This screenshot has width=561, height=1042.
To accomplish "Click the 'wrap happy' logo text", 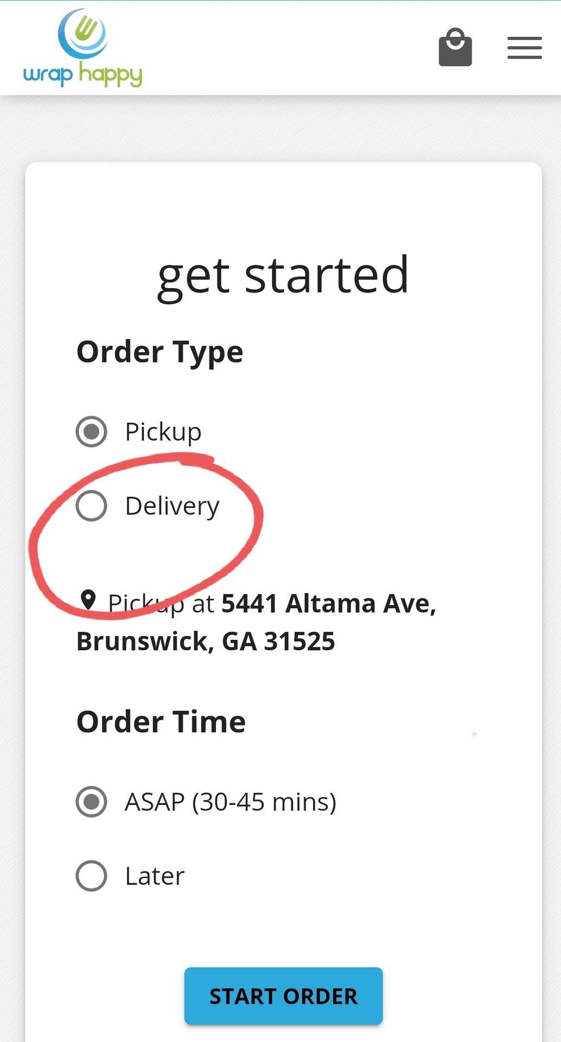I will [82, 74].
